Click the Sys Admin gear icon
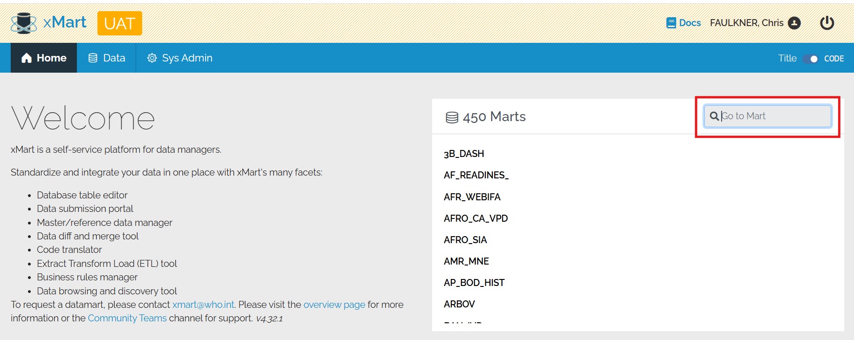Screen dimensions: 854x340 pos(152,58)
